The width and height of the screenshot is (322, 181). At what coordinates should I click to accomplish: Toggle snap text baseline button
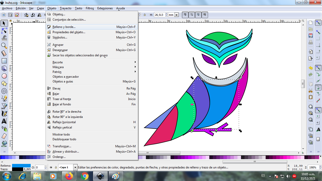point(318,130)
